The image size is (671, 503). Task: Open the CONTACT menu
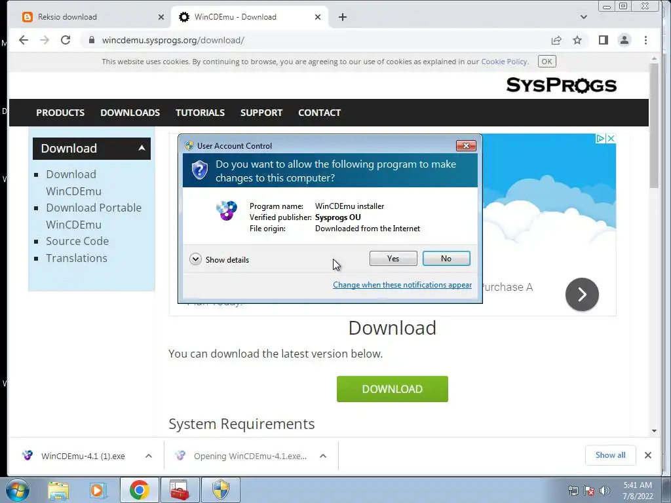tap(319, 113)
